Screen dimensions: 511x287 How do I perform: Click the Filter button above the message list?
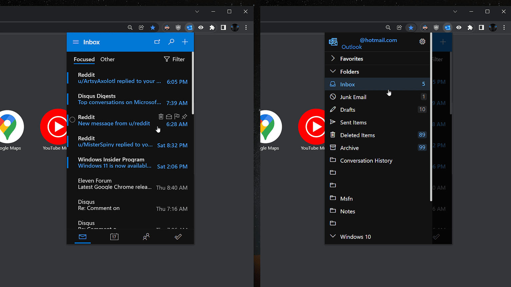tap(174, 59)
